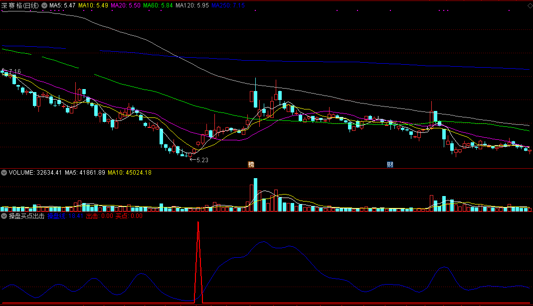533x306 pixels.
Task: Click the volume MA10: 45024.18 label
Action: (130, 173)
